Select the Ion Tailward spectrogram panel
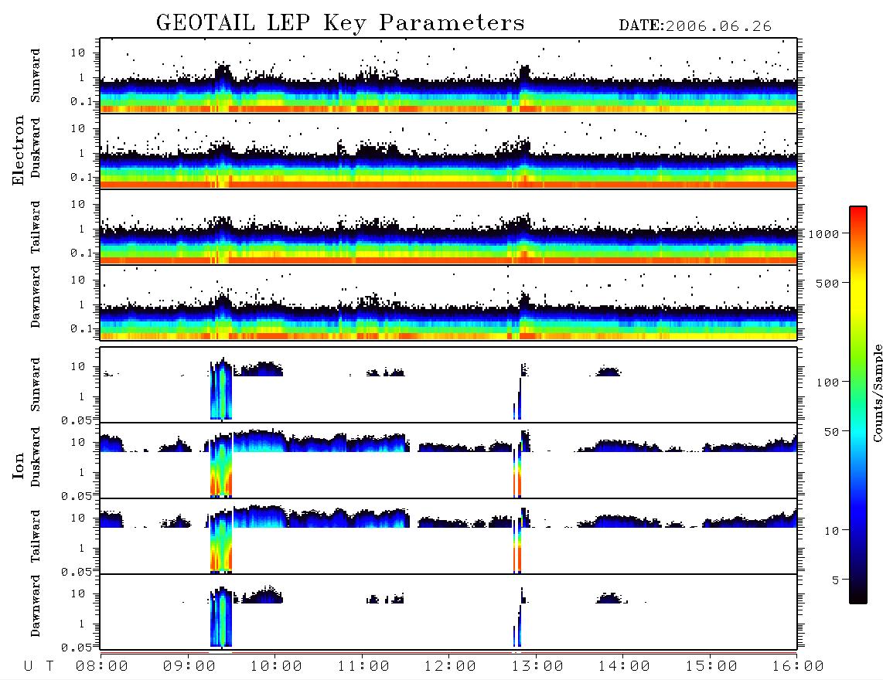Screen dimensions: 883x680 click(x=448, y=536)
